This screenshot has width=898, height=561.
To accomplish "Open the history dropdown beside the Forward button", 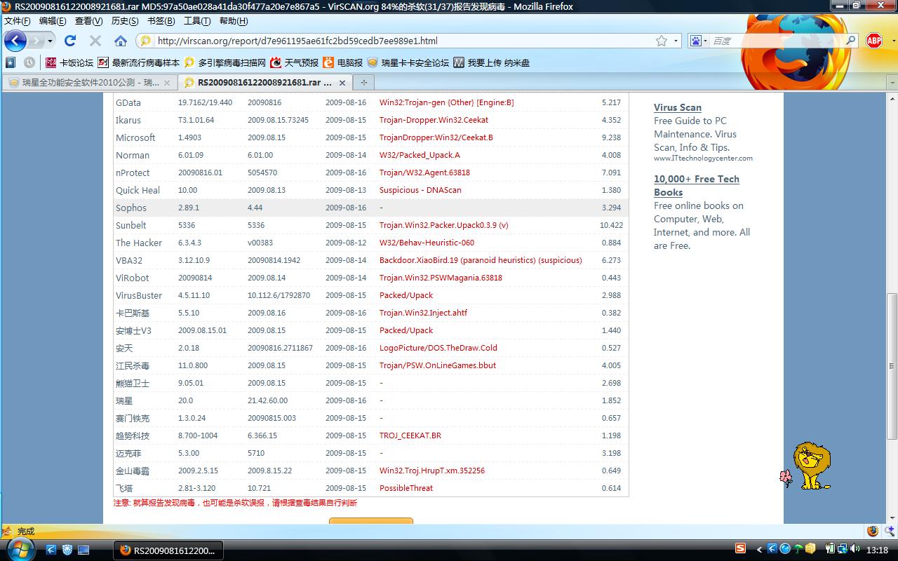I will tap(50, 41).
